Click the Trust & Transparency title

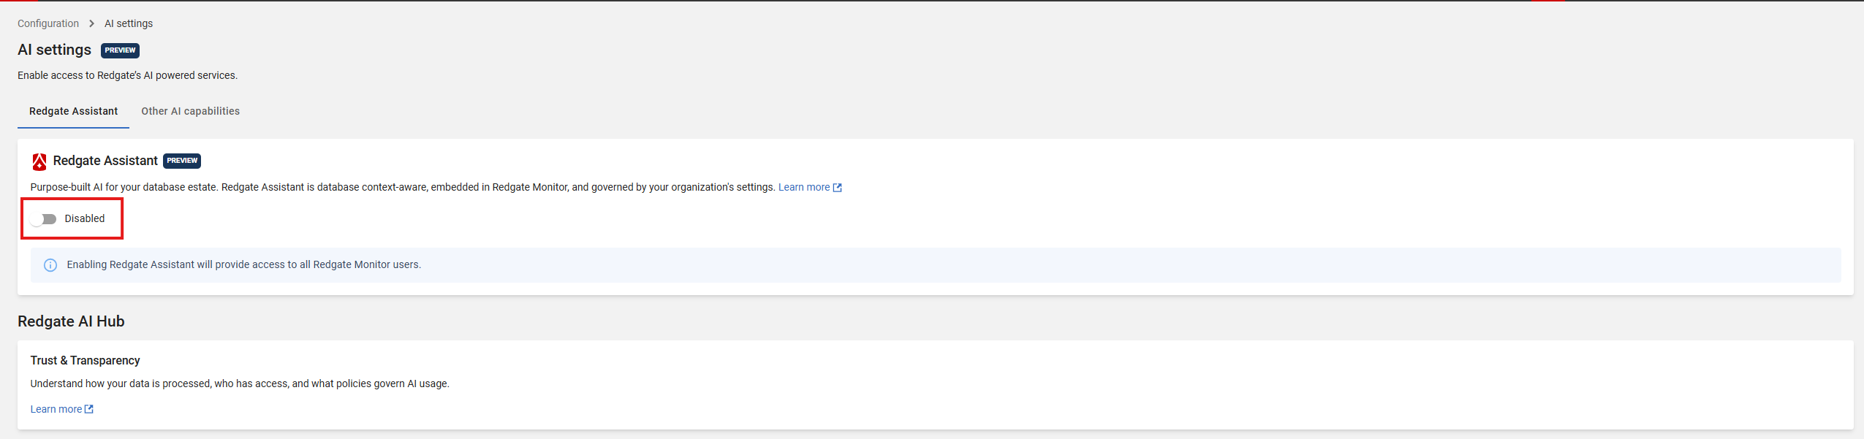(x=85, y=361)
